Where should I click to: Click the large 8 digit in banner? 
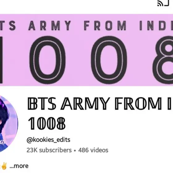pos(163,60)
